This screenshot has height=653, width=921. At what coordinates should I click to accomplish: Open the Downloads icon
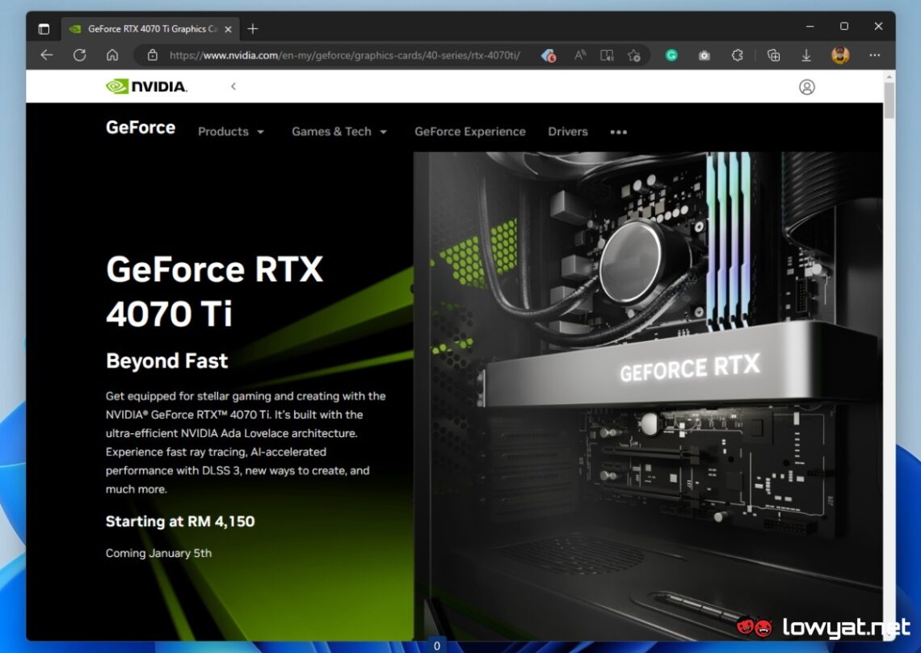pyautogui.click(x=806, y=55)
